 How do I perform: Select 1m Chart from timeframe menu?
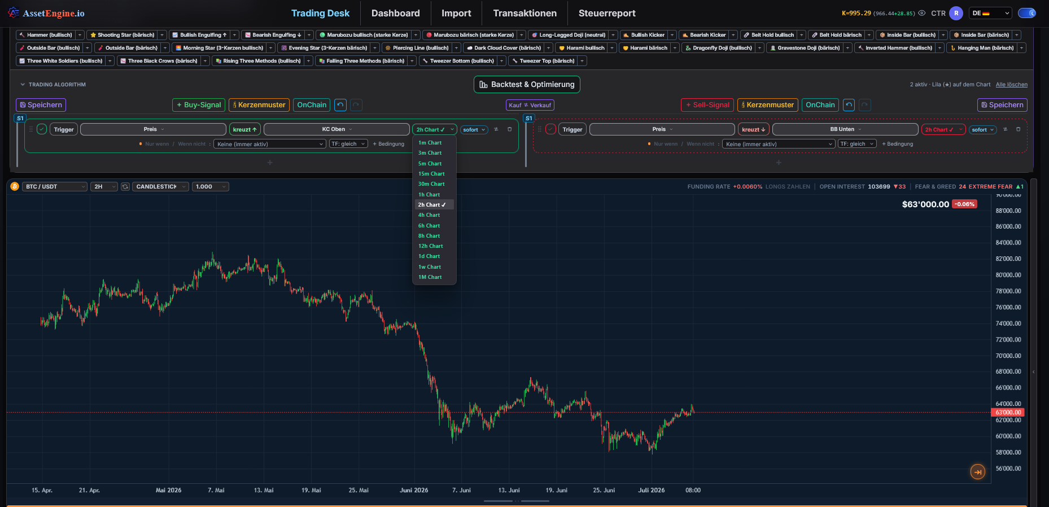coord(434,143)
